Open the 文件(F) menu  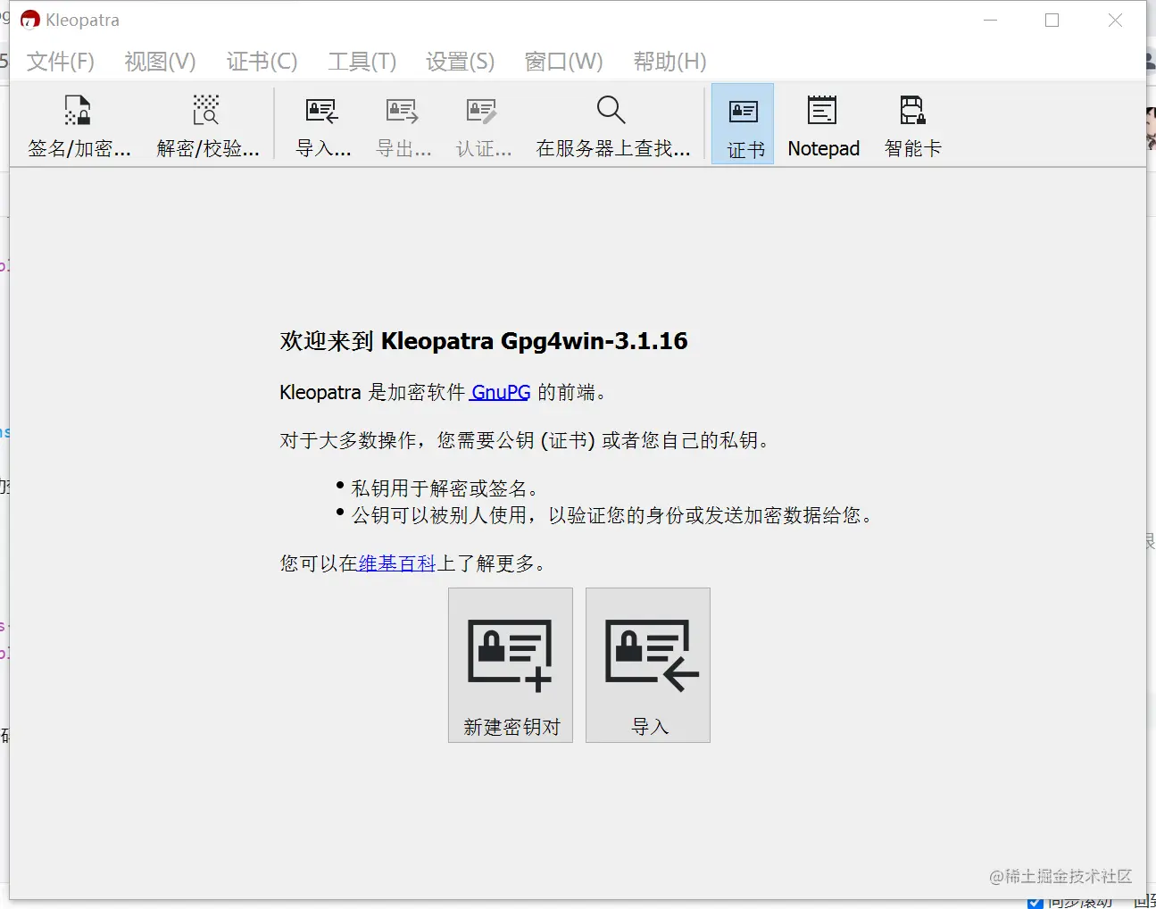coord(60,62)
